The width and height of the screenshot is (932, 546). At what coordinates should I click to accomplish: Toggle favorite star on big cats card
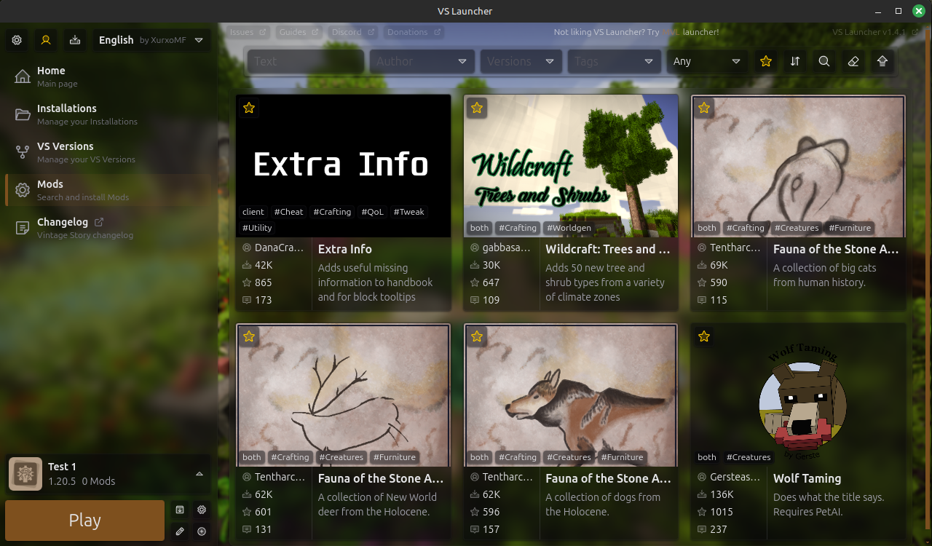tap(704, 108)
